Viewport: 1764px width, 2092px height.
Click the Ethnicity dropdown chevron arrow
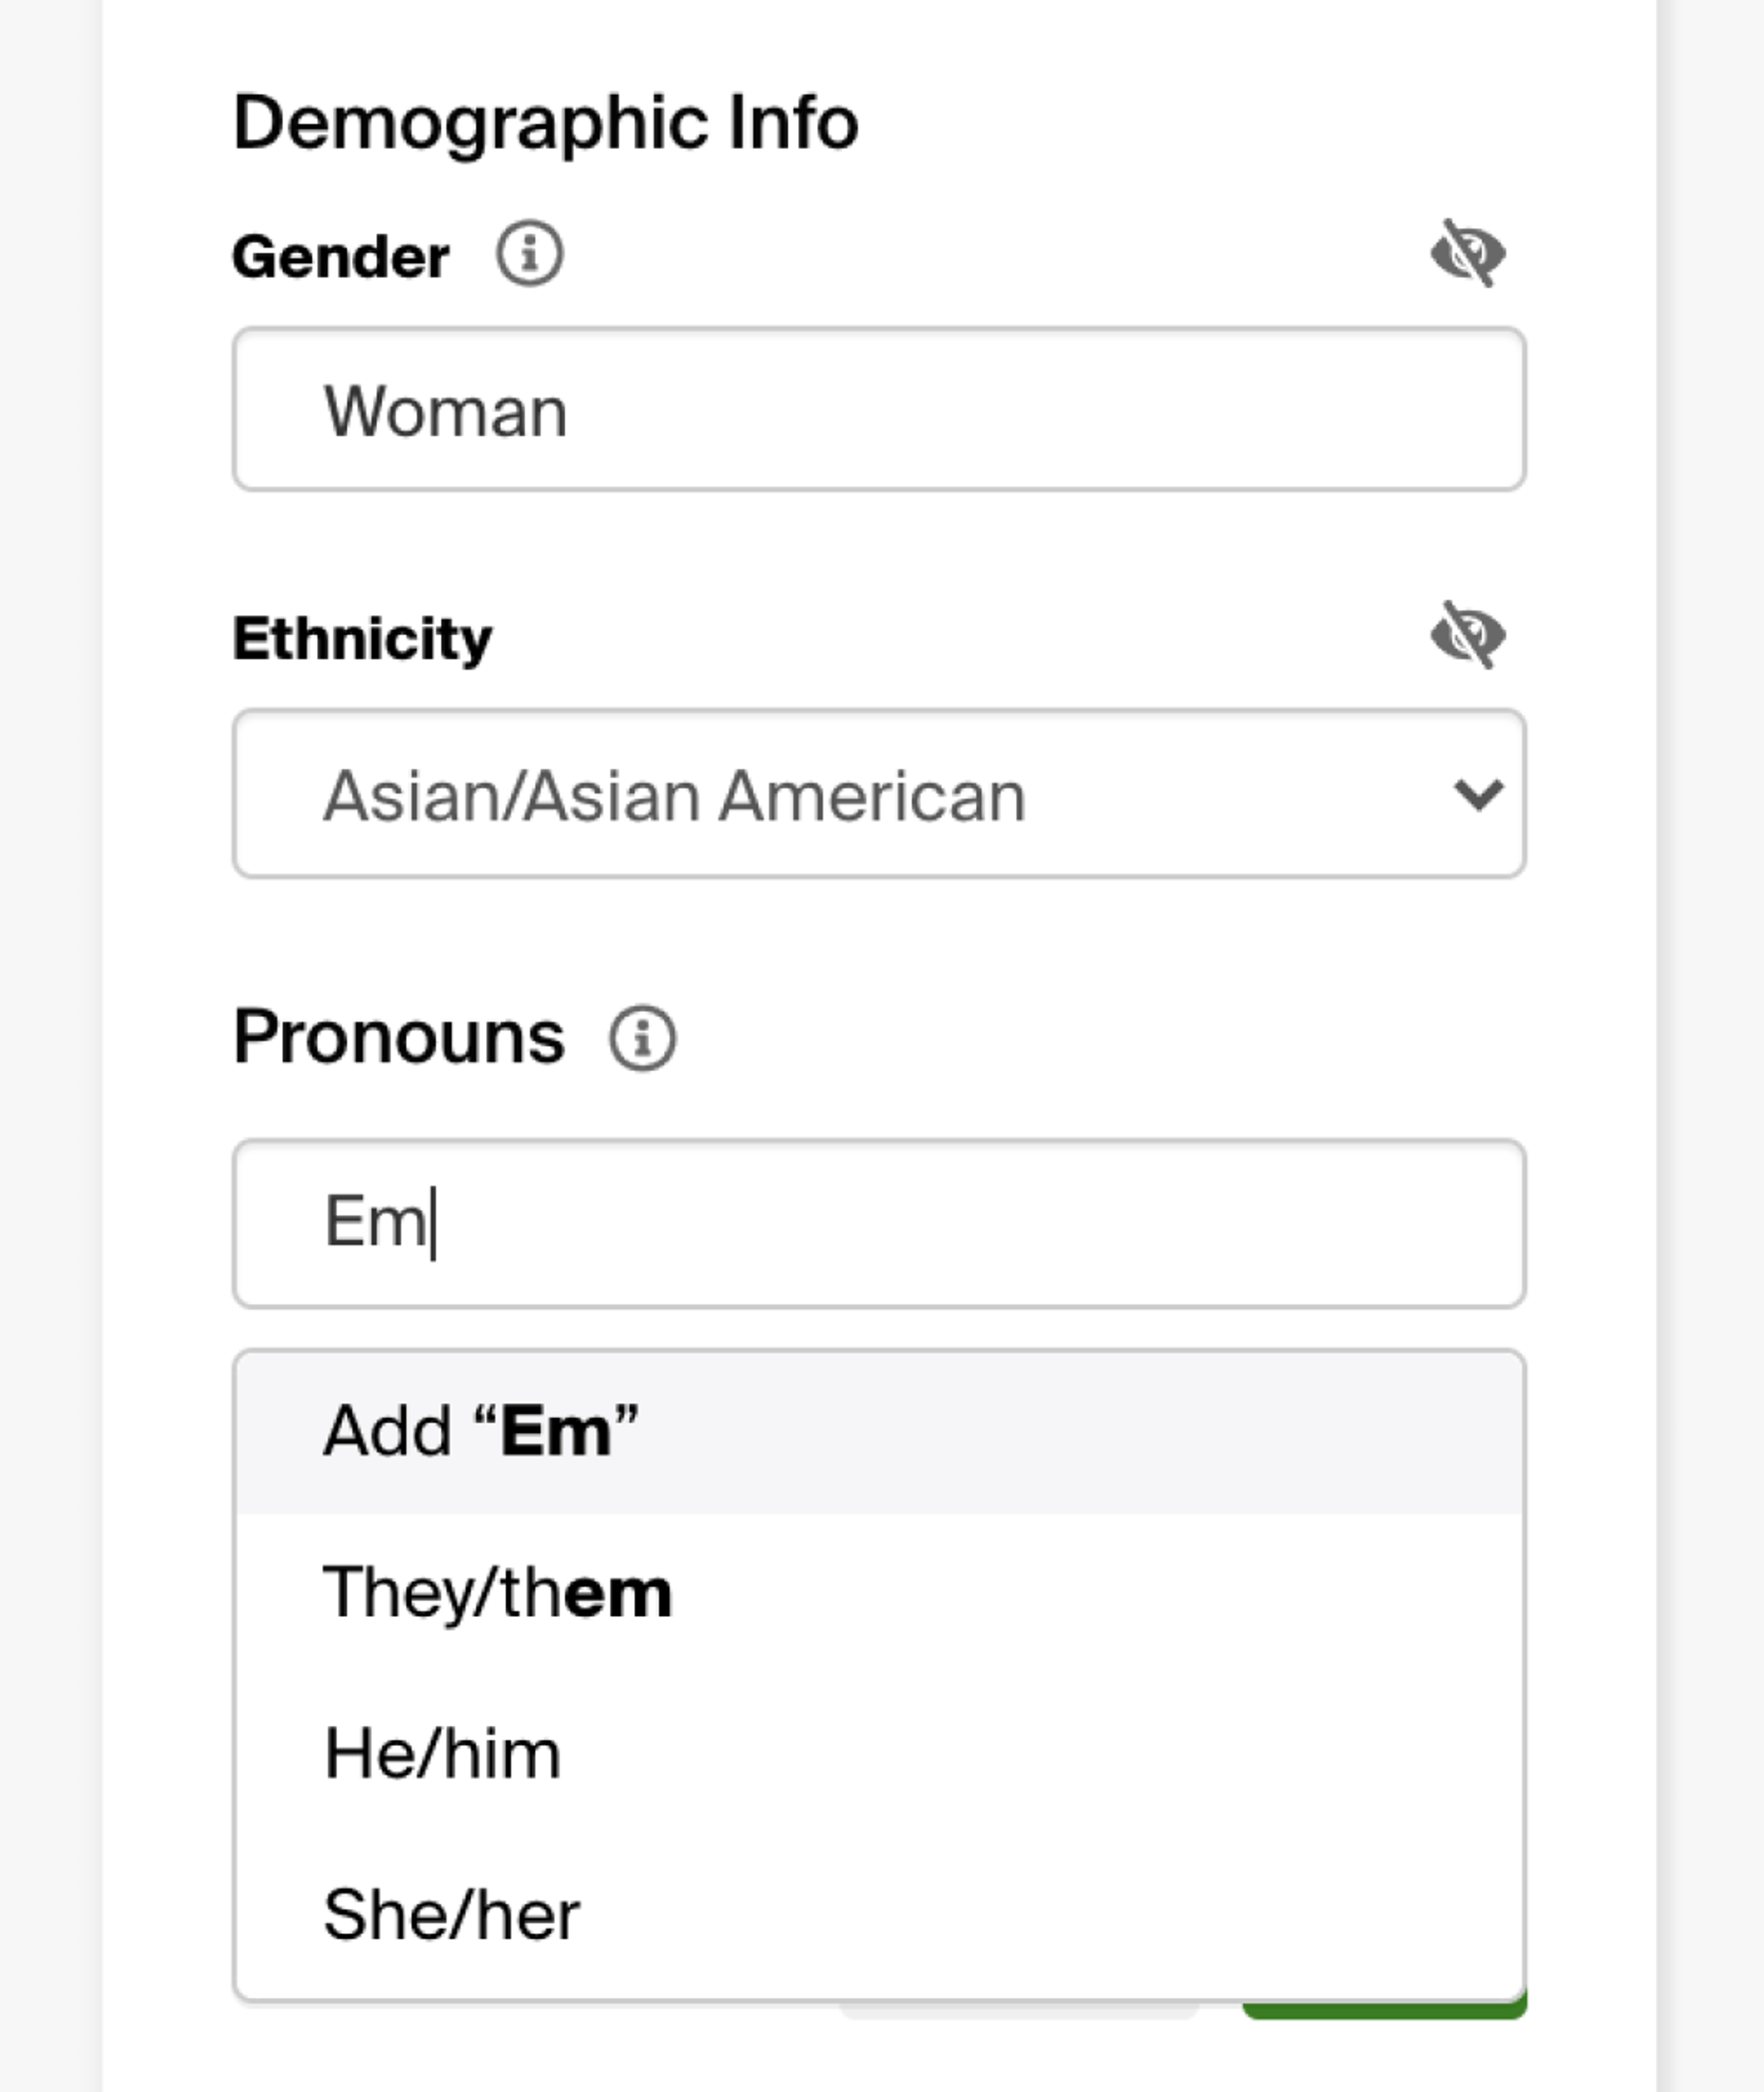[1478, 795]
